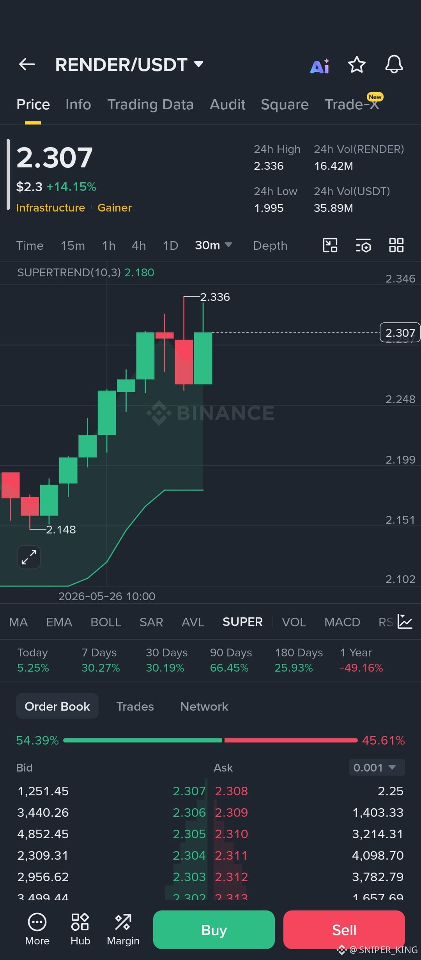Open the More menu icon
The image size is (421, 960).
coord(37,930)
